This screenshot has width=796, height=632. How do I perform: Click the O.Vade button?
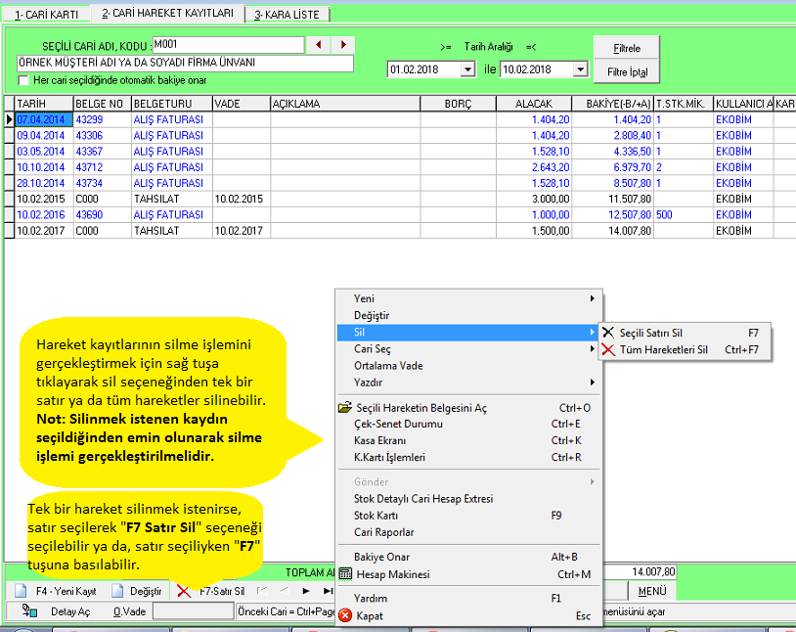click(x=129, y=611)
